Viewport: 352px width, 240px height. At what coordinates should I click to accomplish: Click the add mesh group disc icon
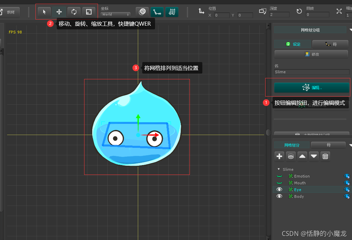[x=291, y=156]
